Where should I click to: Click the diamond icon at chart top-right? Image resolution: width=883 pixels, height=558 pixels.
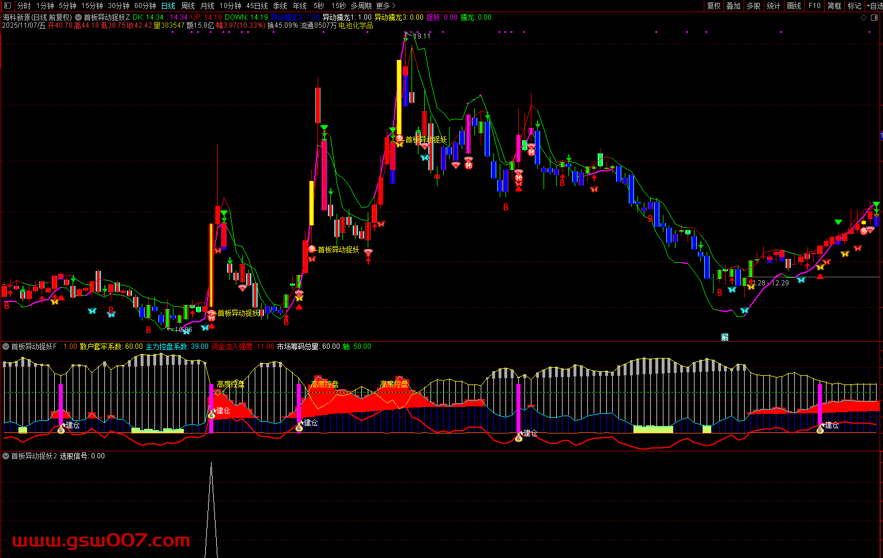click(x=863, y=17)
